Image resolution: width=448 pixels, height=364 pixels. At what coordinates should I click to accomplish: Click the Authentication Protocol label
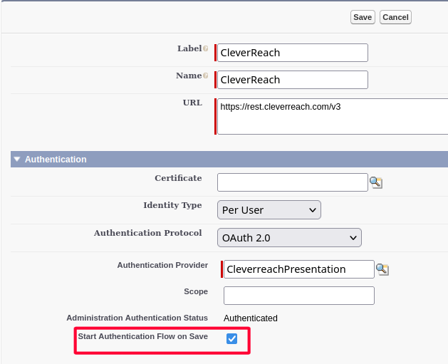[148, 233]
